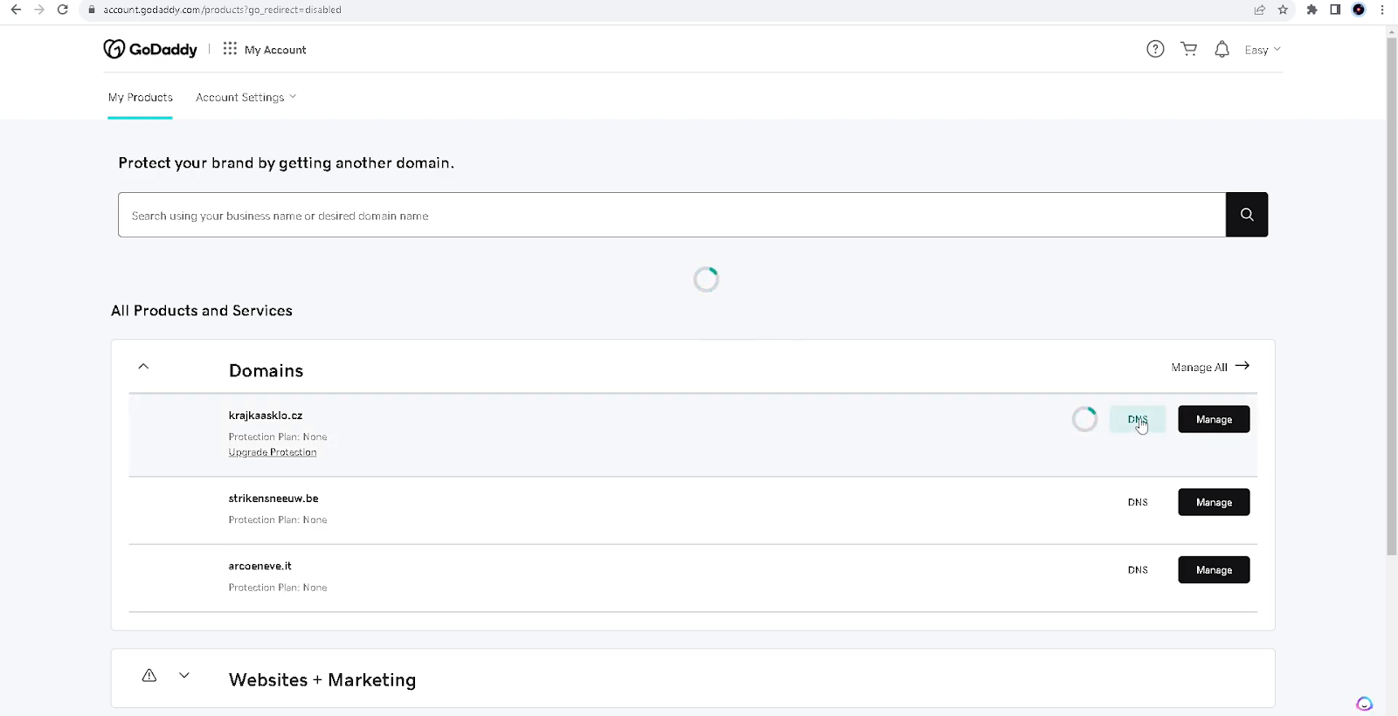
Task: Click Manage for strikensneeuw.be
Action: point(1214,502)
